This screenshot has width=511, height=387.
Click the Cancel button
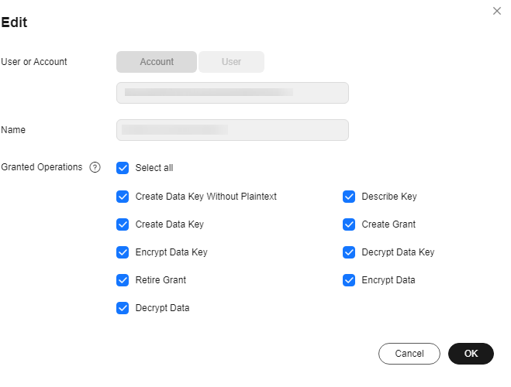tap(409, 354)
